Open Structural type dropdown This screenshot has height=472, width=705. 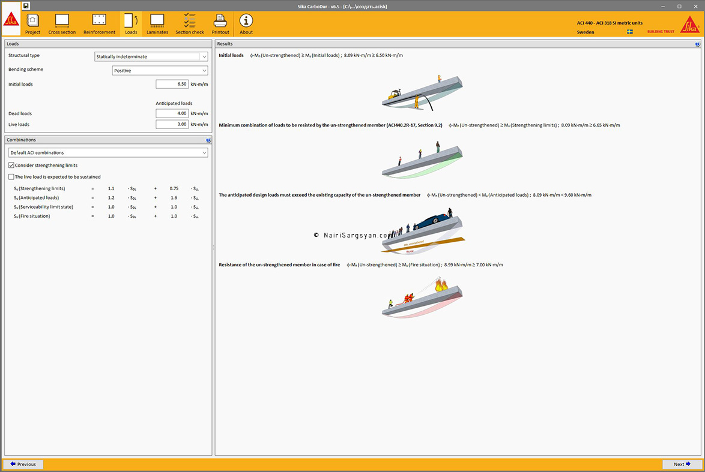[151, 56]
